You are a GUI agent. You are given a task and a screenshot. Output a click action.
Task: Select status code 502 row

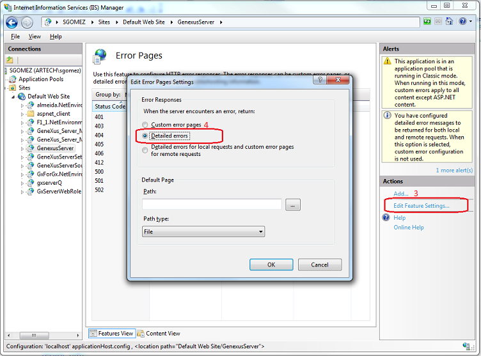pyautogui.click(x=99, y=190)
